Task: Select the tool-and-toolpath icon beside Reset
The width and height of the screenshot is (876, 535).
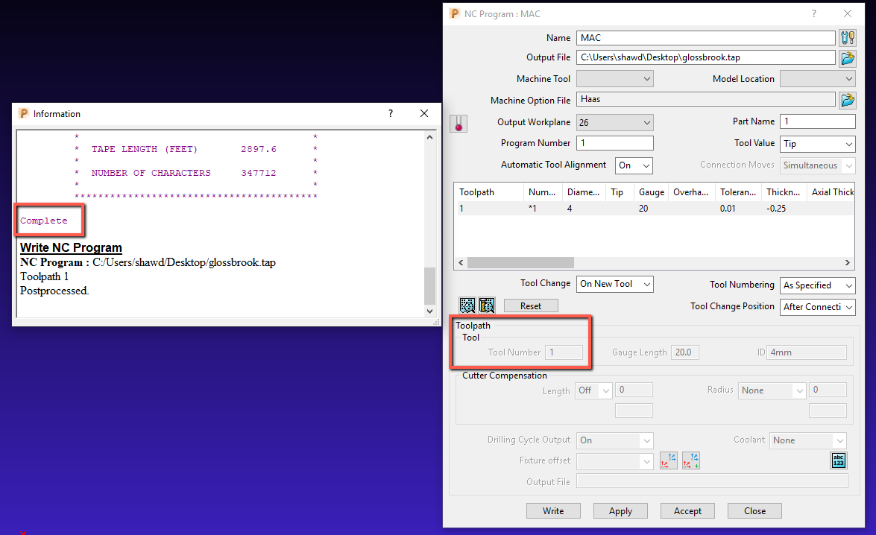Action: 487,305
